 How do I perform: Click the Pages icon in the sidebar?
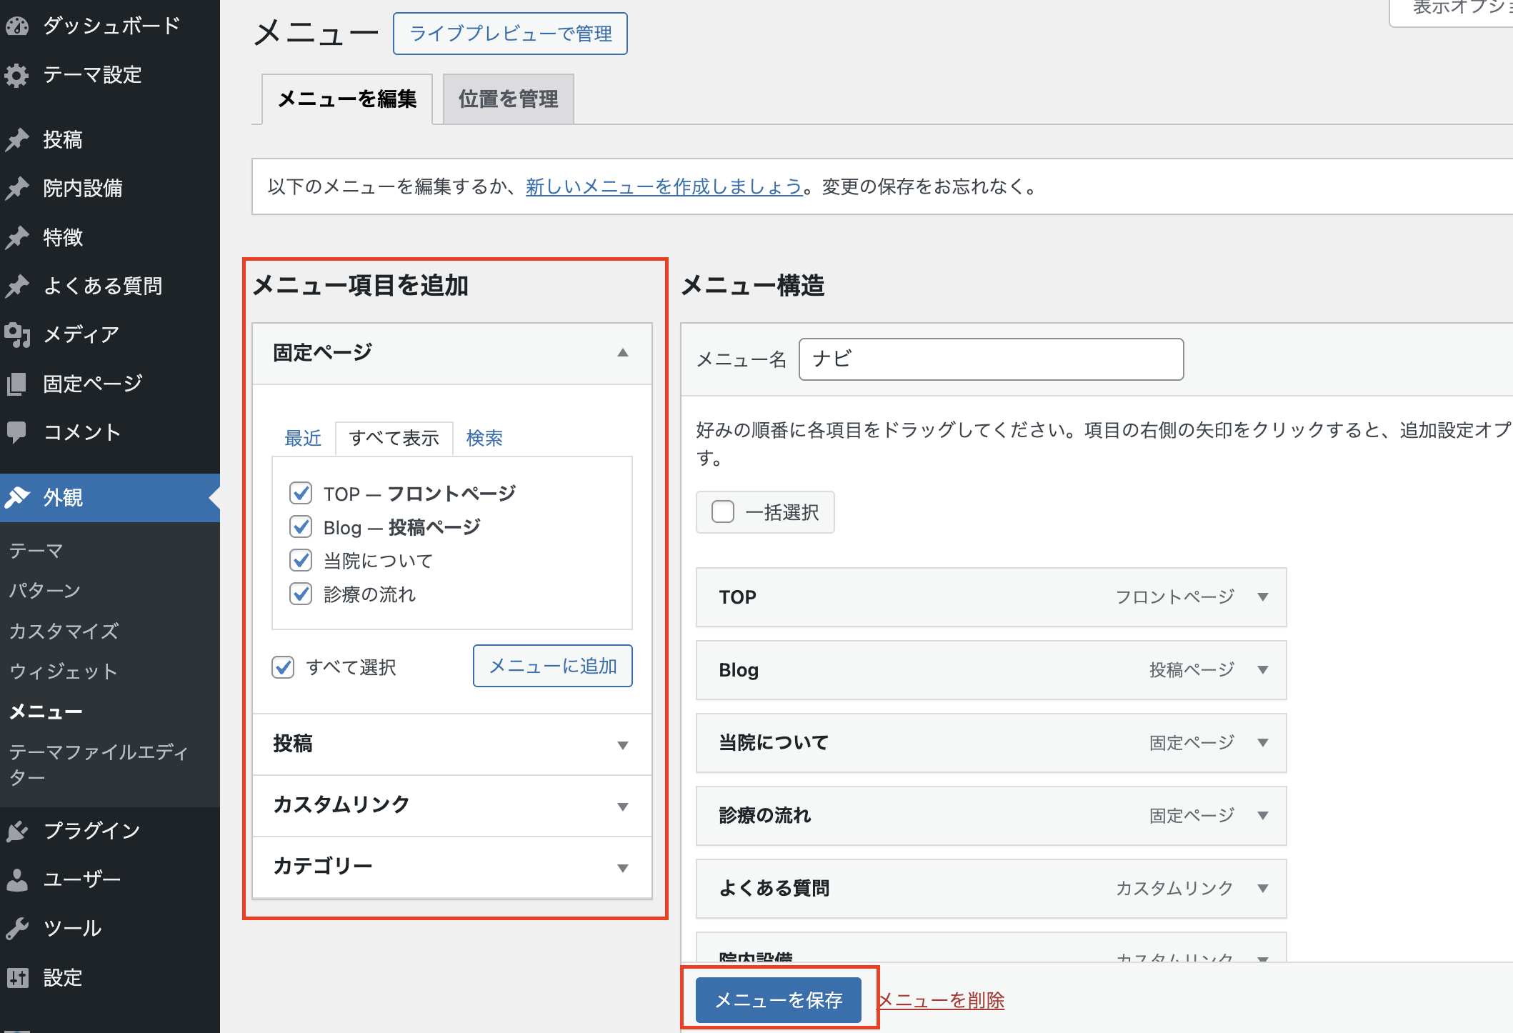click(x=17, y=384)
